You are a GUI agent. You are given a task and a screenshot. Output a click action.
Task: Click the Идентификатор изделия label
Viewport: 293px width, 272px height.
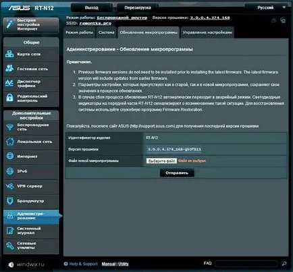[x=89, y=138]
